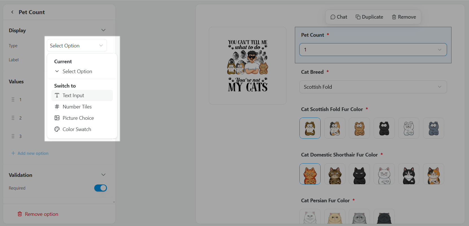Select black Scottish Fold fur color swatch
This screenshot has height=226, width=469.
point(384,128)
